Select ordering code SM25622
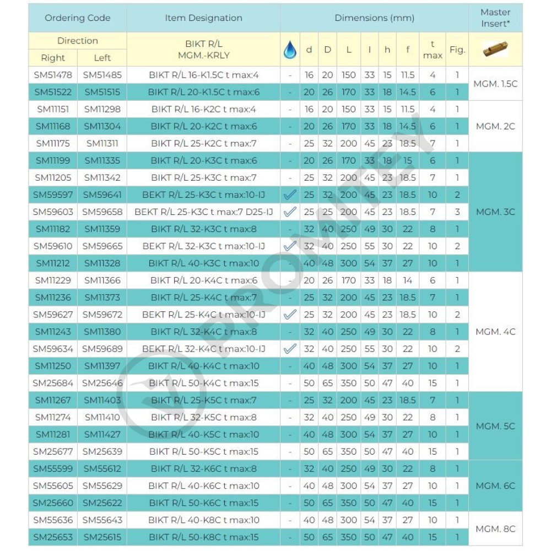Screen dimensions: 551x551 (102, 503)
